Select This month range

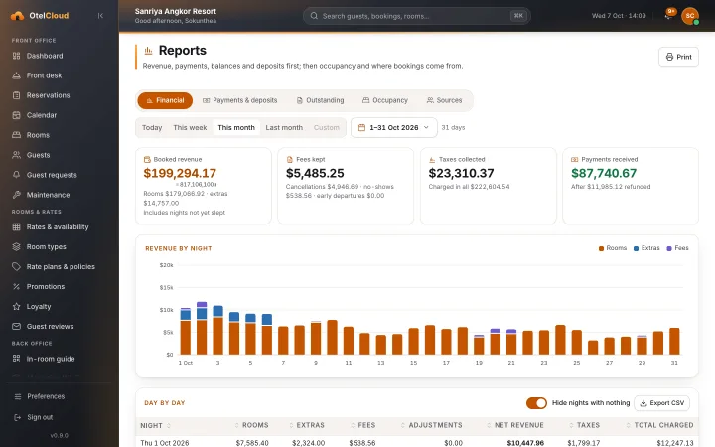coord(236,128)
